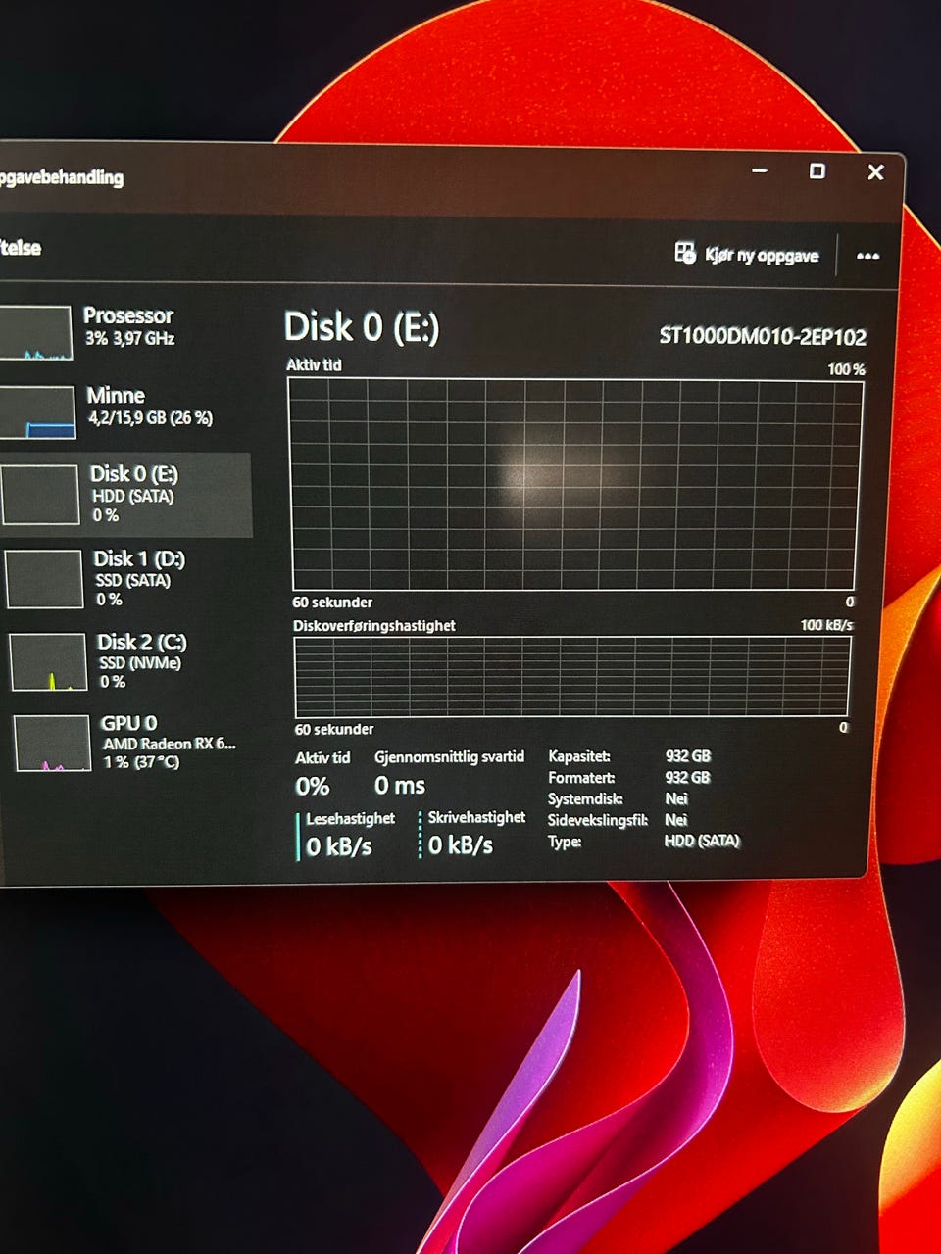Open the three-dots more options menu

(x=867, y=256)
